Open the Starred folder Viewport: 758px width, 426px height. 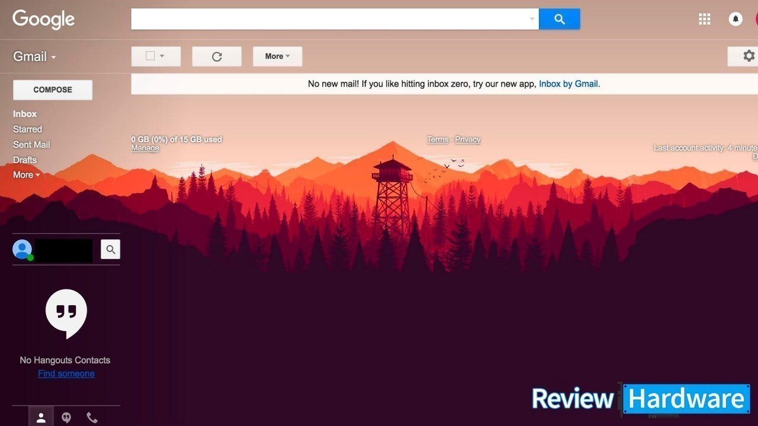[27, 129]
